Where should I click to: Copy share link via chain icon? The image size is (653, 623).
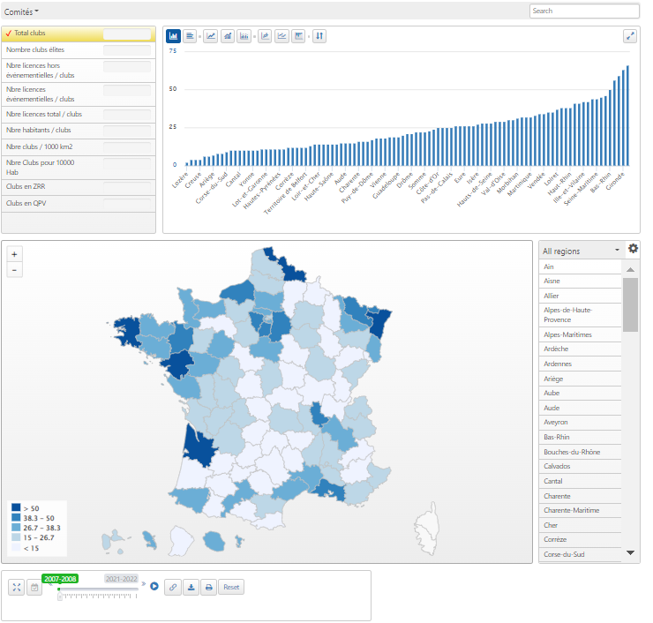pos(173,587)
